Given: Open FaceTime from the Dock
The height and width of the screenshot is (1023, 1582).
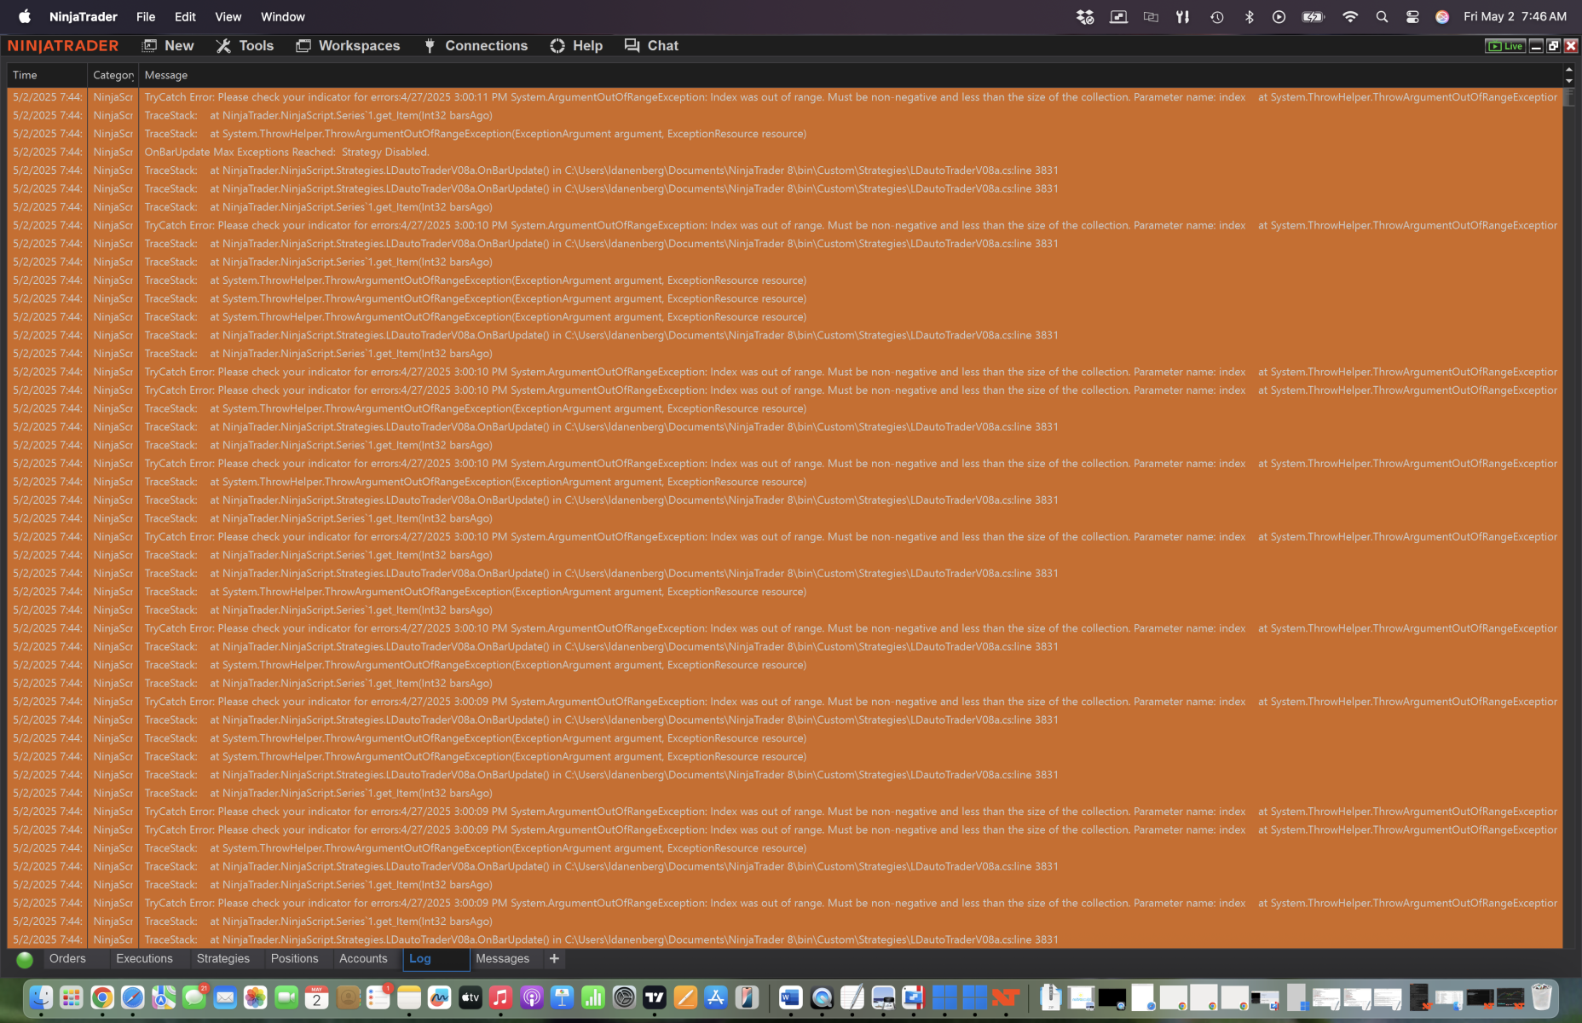Looking at the screenshot, I should (286, 997).
